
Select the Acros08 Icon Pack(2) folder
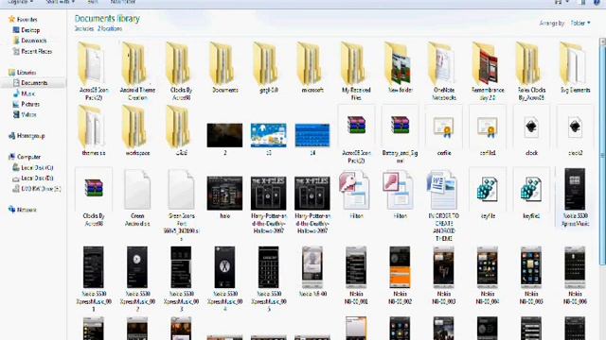click(x=93, y=72)
